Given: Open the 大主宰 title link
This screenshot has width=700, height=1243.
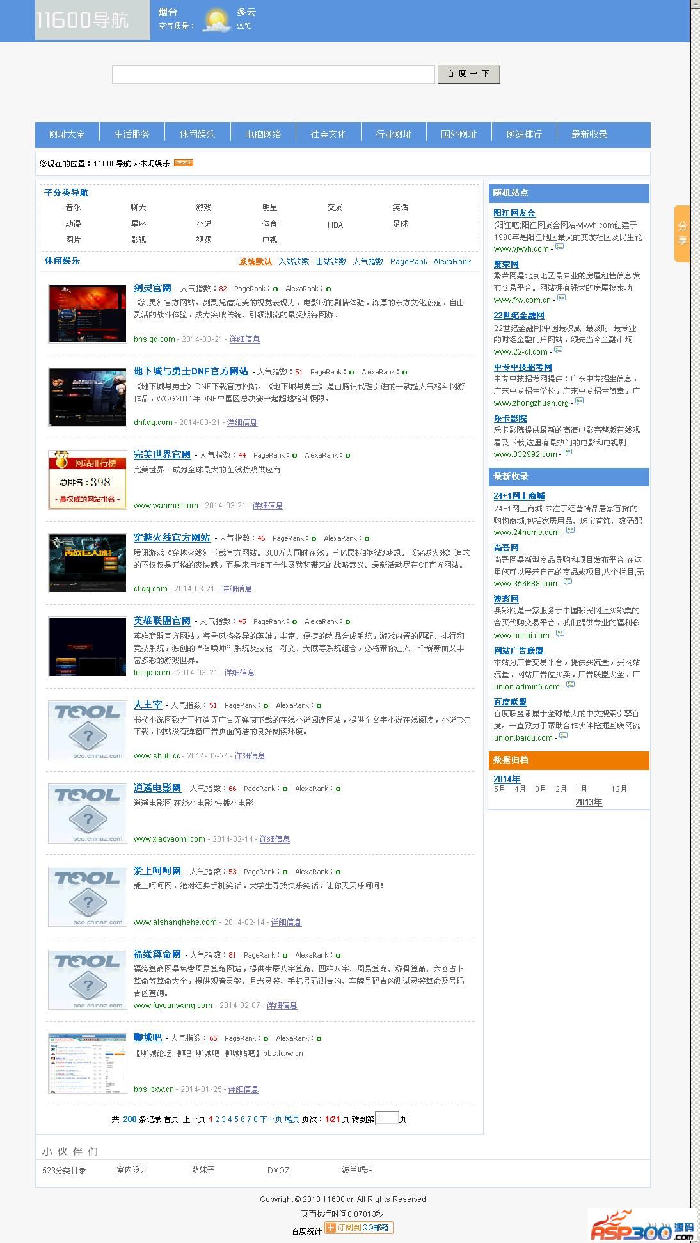Looking at the screenshot, I should pos(148,705).
